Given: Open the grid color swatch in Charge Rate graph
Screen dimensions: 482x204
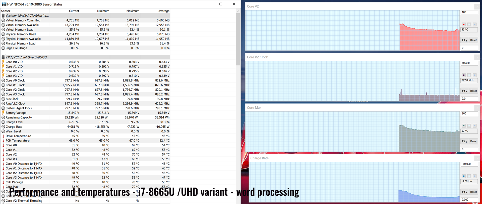Looking at the screenshot, I should [x=475, y=176].
